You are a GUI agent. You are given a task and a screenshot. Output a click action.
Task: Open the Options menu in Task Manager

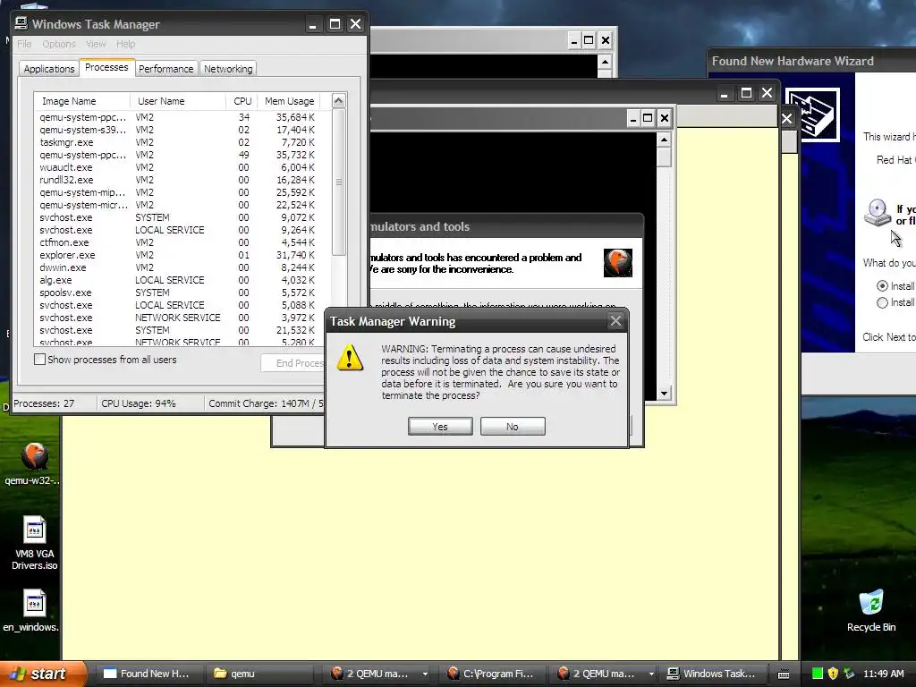(x=59, y=44)
